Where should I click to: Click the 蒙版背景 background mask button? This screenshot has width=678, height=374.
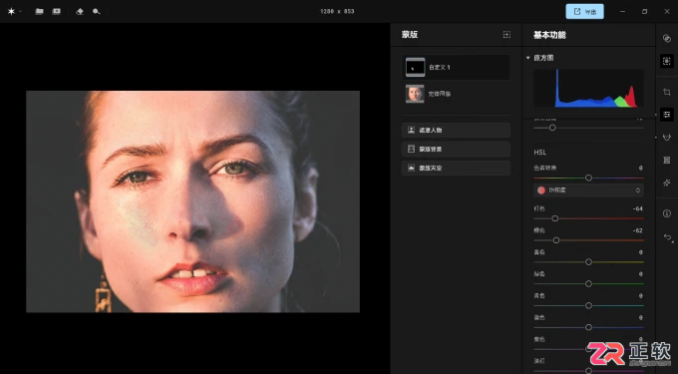coord(456,149)
